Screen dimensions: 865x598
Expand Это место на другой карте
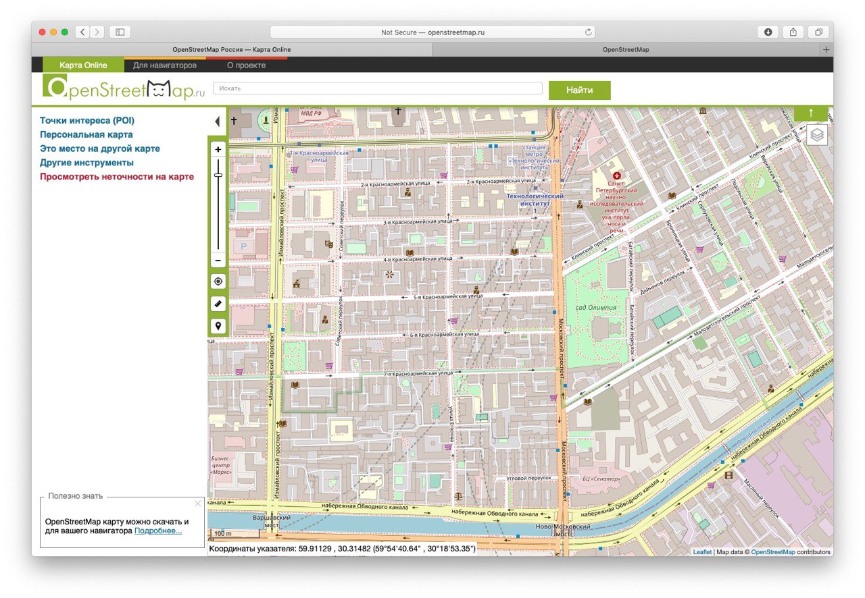pos(100,148)
